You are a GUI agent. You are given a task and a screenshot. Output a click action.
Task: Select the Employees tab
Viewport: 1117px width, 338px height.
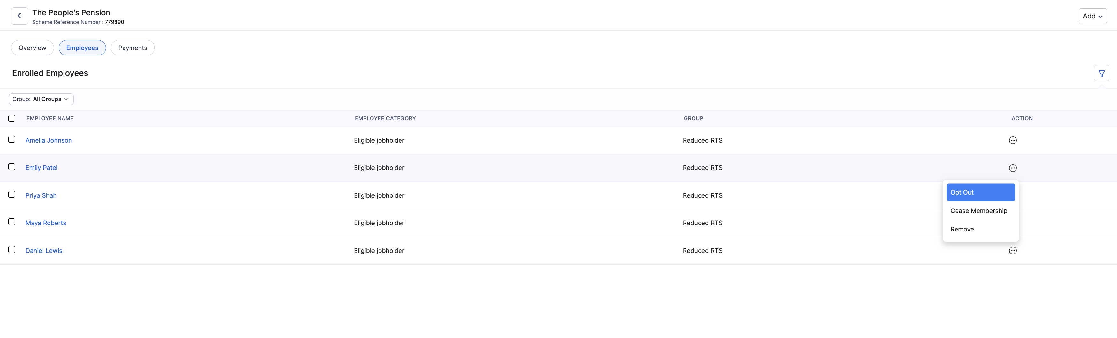82,48
